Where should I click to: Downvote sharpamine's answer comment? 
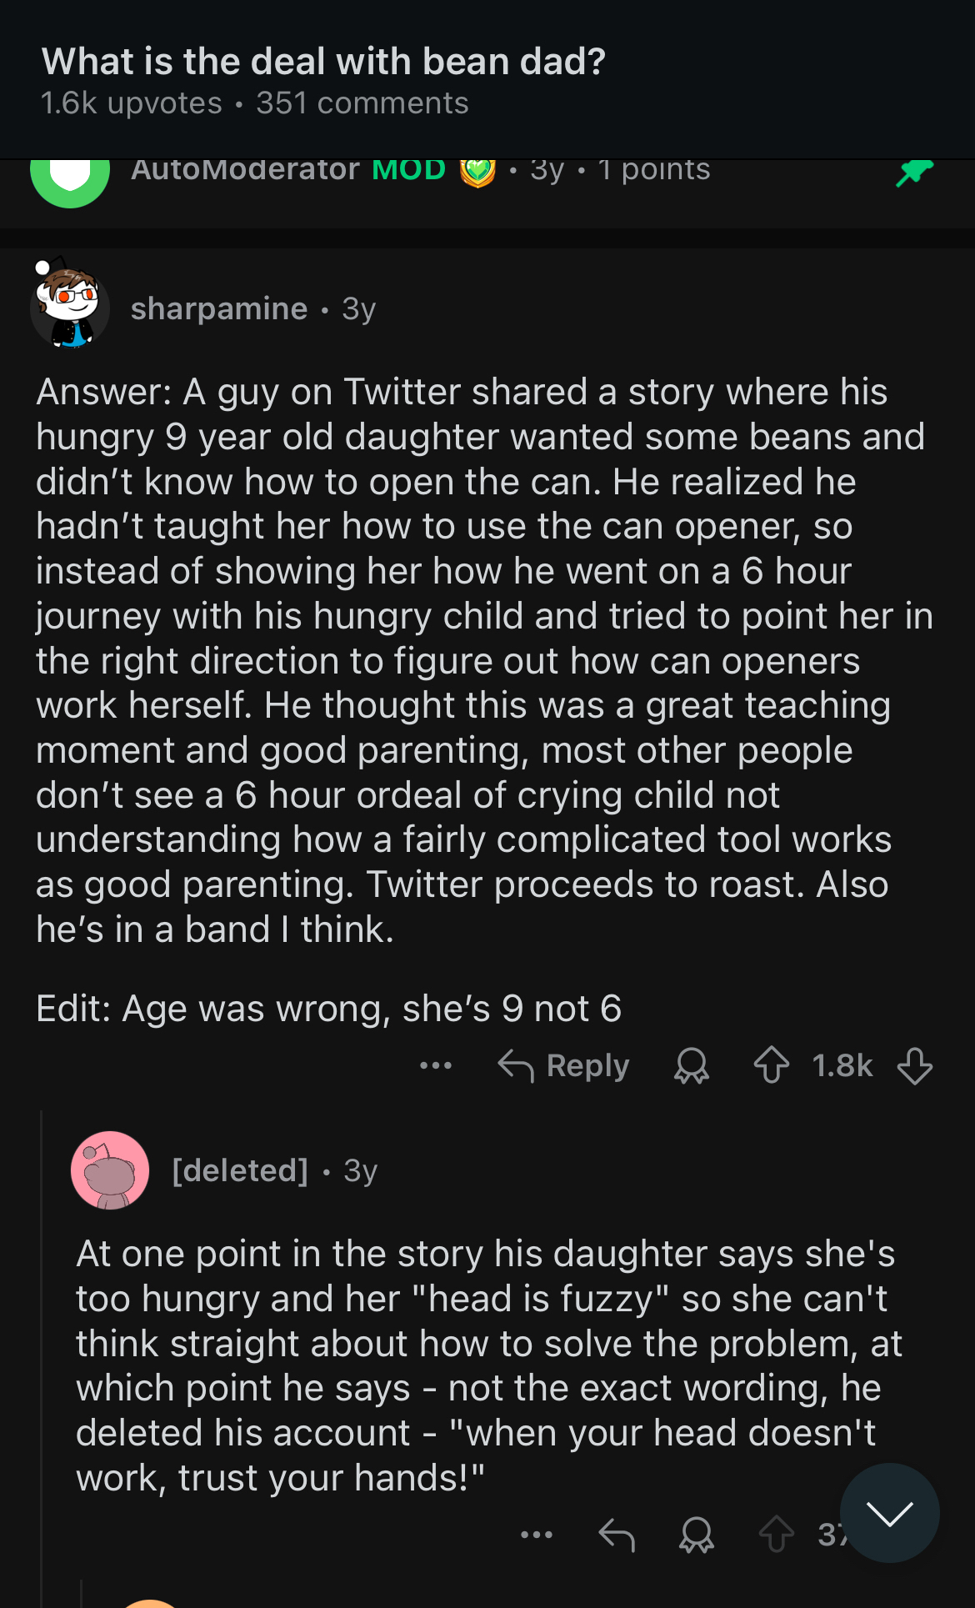click(x=915, y=1065)
